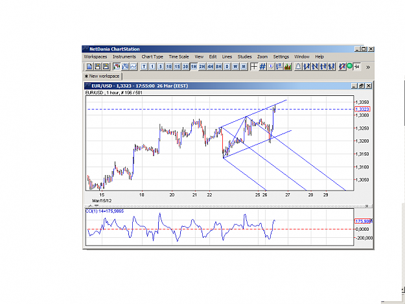Switch to 10 minute time scale

(169, 67)
